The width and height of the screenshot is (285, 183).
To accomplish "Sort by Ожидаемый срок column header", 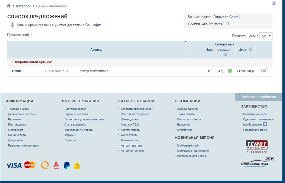I will coord(225,47).
